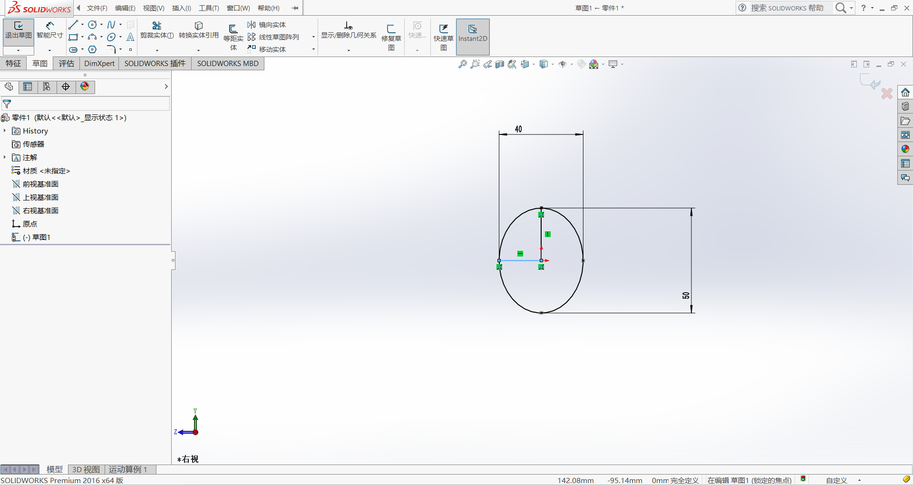Select the Line sketch tool
Screen dimensions: 913x485
[73, 25]
